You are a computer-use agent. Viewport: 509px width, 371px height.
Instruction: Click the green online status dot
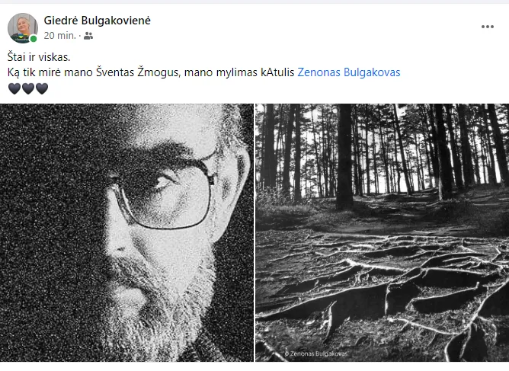pos(33,39)
